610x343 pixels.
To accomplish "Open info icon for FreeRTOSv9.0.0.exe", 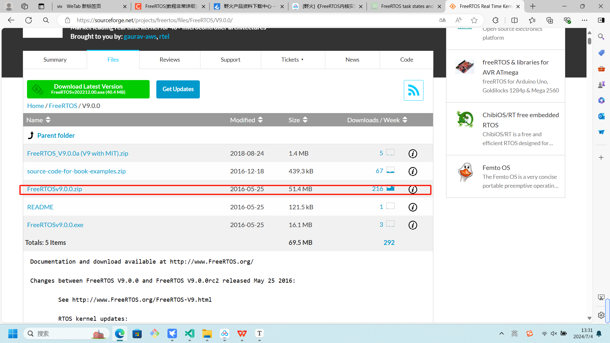I will tap(412, 225).
